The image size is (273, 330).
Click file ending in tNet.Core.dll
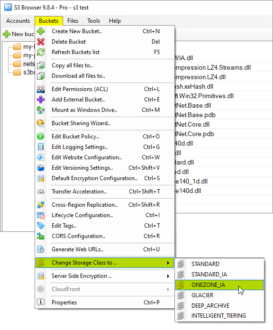192,124
